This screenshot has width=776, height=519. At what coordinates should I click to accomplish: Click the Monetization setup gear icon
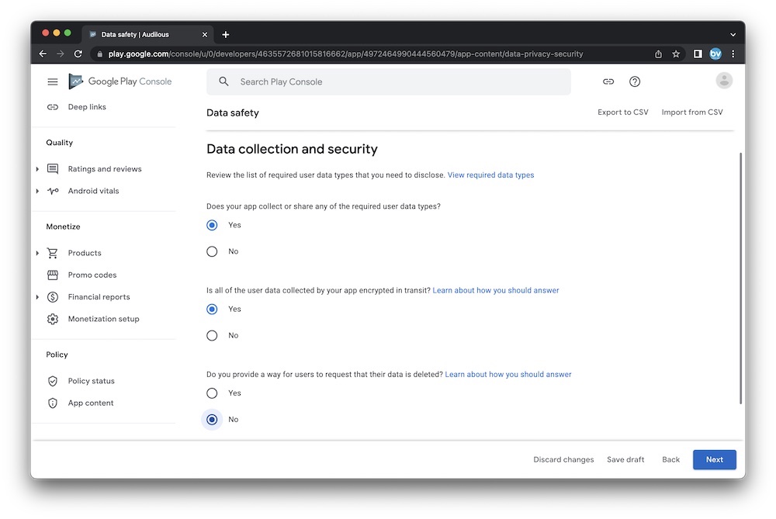tap(53, 319)
